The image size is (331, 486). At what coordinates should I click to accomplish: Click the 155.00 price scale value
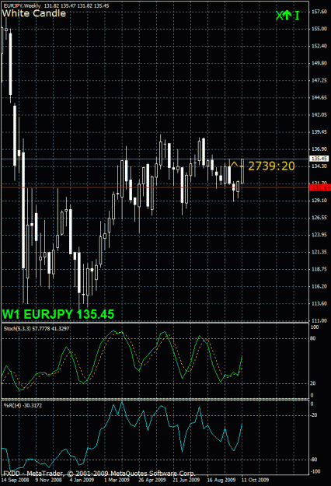(x=319, y=29)
